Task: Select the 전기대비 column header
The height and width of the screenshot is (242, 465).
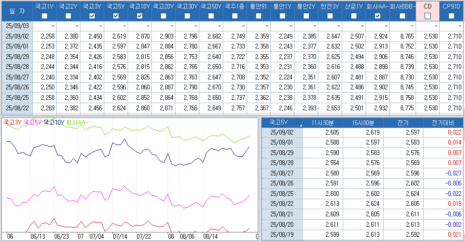Action: point(443,123)
